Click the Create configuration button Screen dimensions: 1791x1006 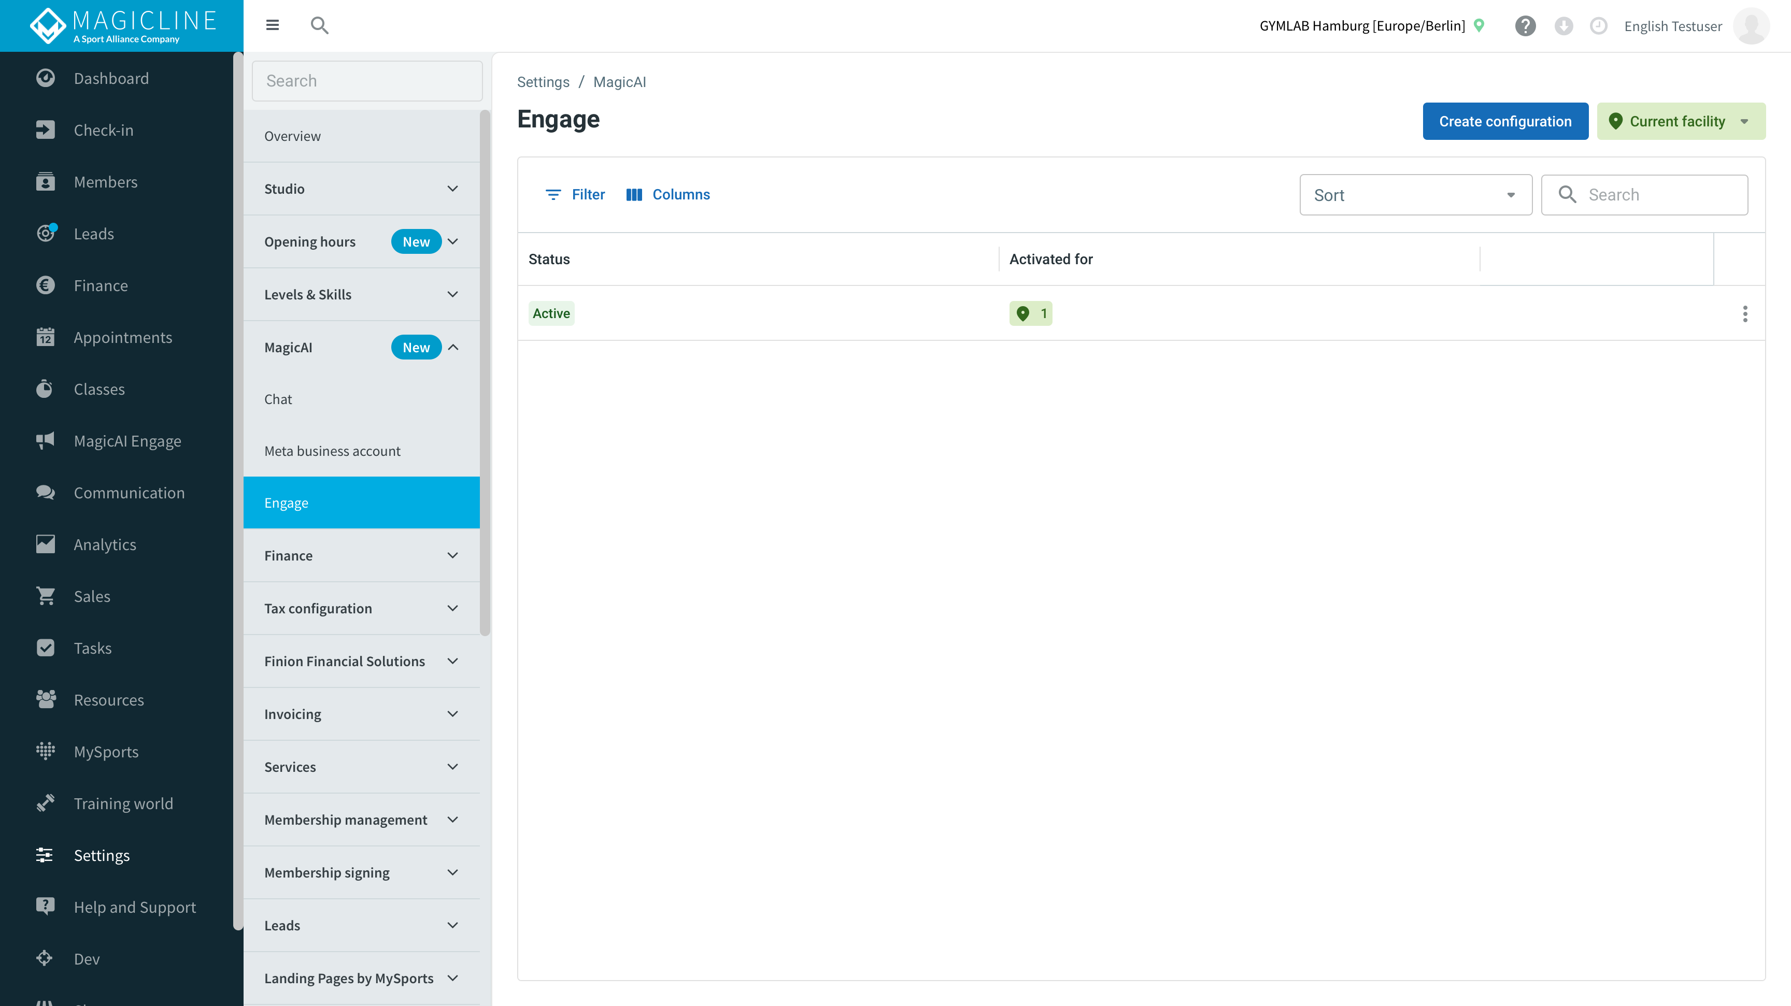(1505, 122)
